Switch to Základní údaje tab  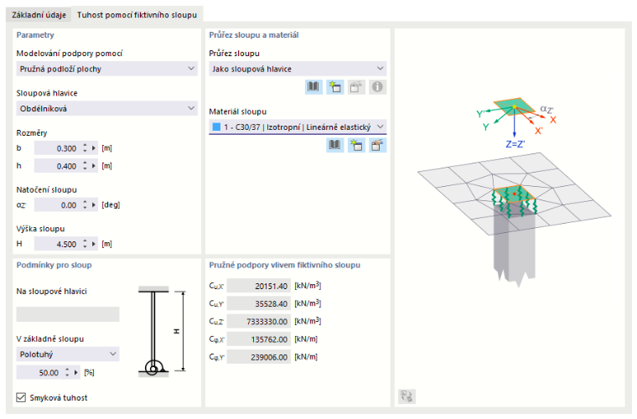pos(39,15)
